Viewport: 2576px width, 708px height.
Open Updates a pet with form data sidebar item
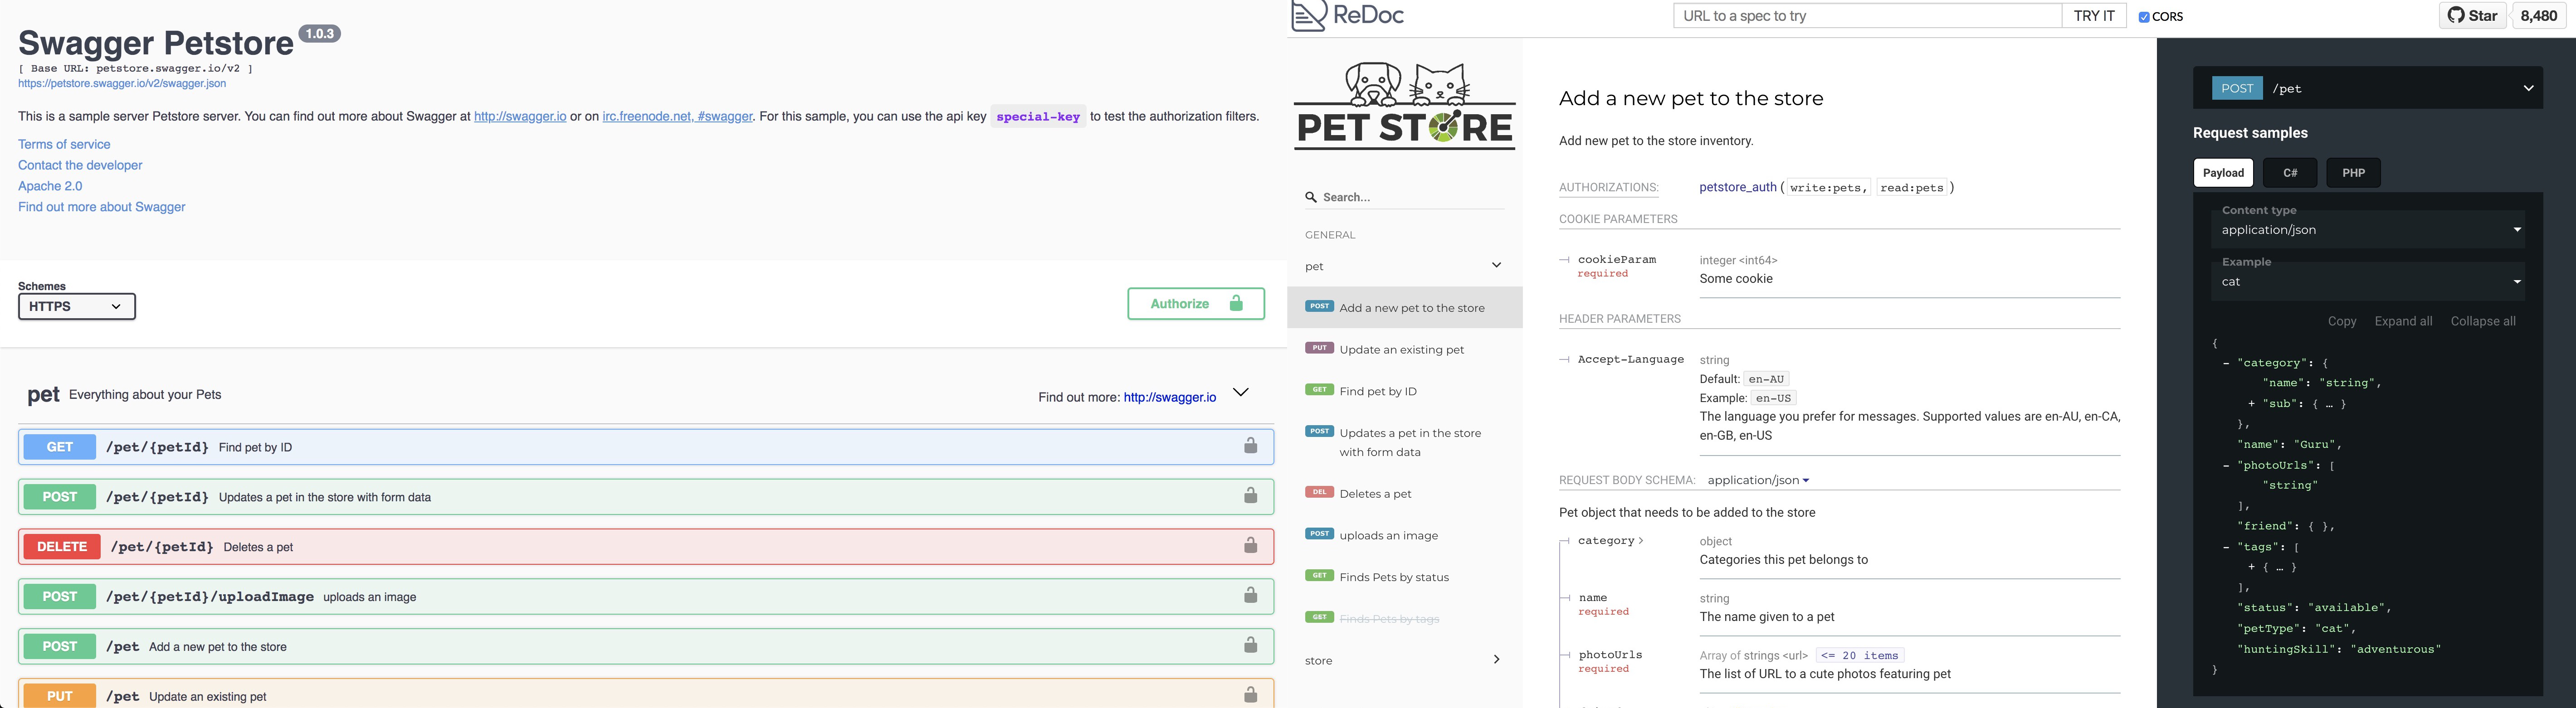[x=1404, y=442]
